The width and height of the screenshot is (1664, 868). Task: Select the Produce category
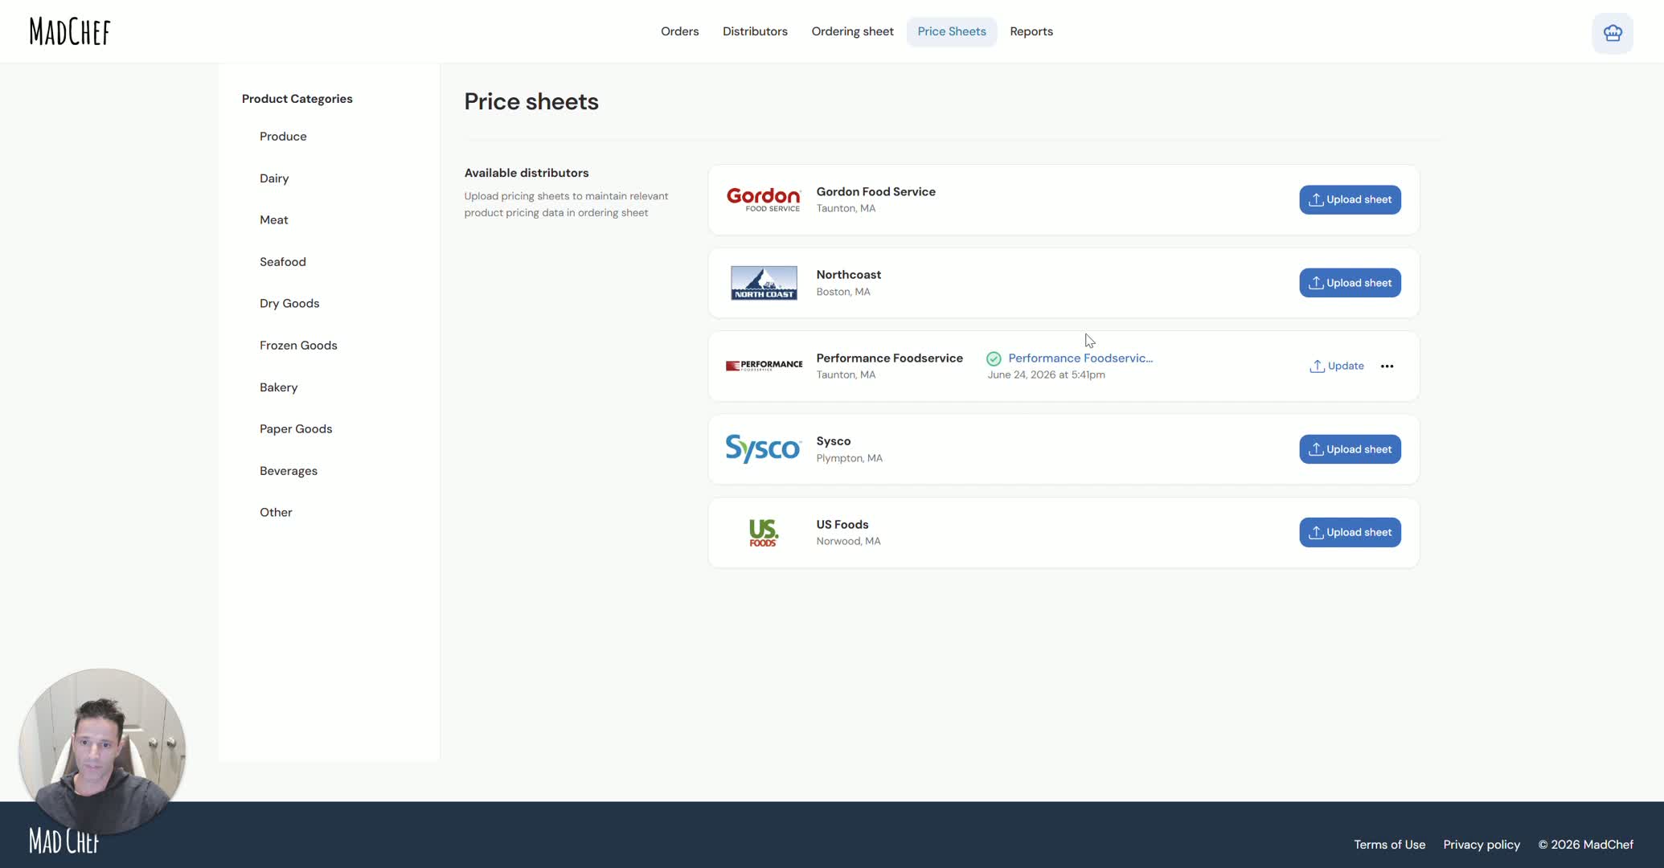[x=283, y=137]
